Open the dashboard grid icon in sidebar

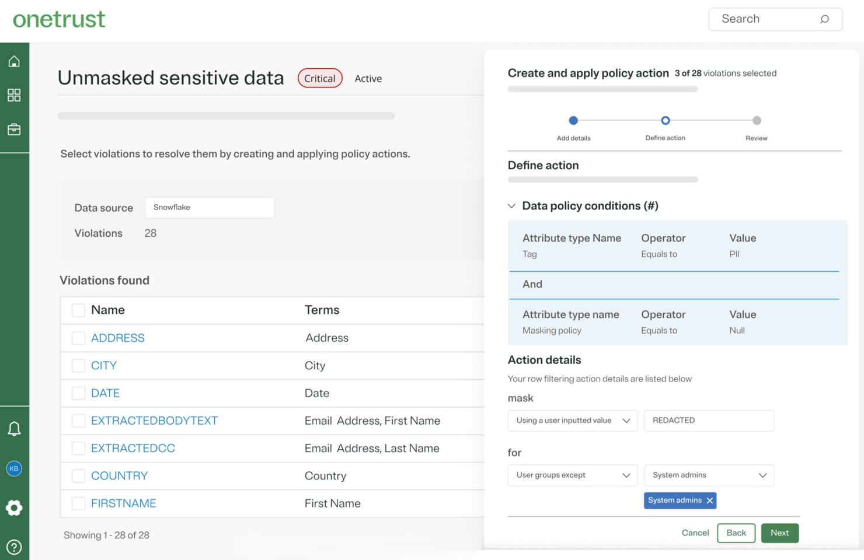[14, 95]
